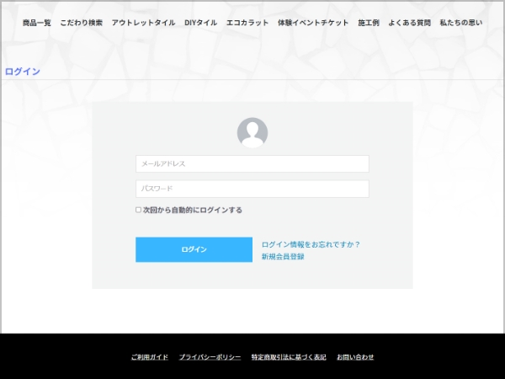The image size is (505, 379).
Task: View 特定商取引法に基づく表記 footer link
Action: [x=289, y=357]
